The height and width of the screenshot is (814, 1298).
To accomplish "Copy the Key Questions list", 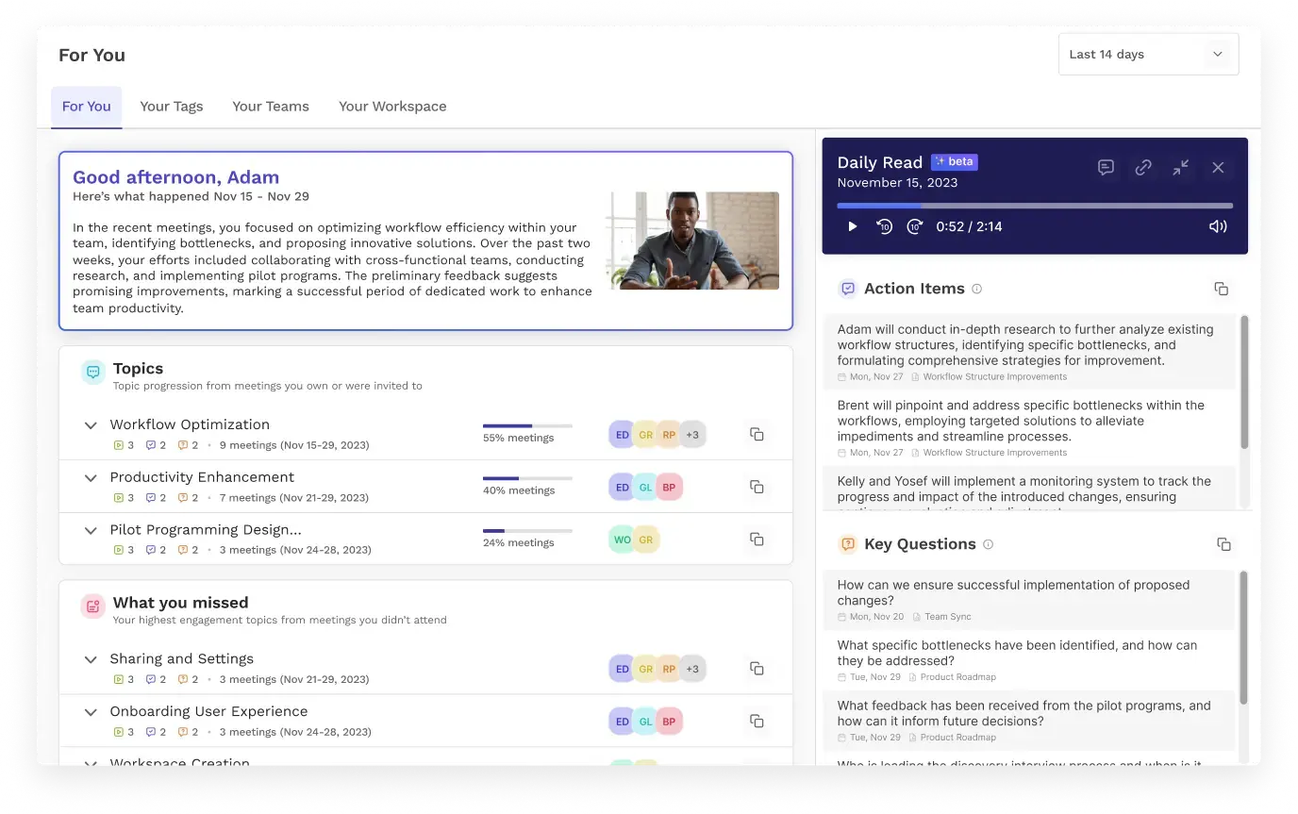I will [x=1223, y=544].
